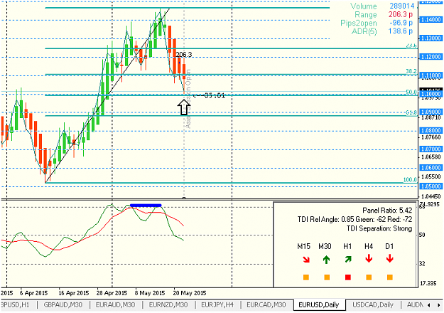Click the 1.06000 price level tag
The width and height of the screenshot is (444, 313).
(431, 168)
